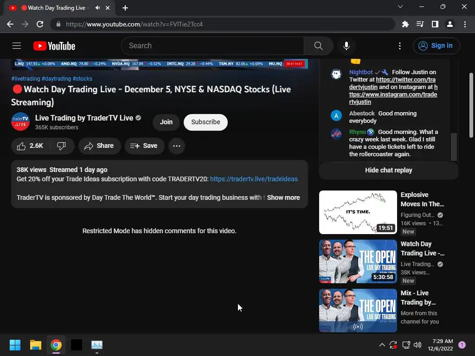Viewport: 475px width, 356px height.
Task: Click the Sign in button
Action: 436,46
